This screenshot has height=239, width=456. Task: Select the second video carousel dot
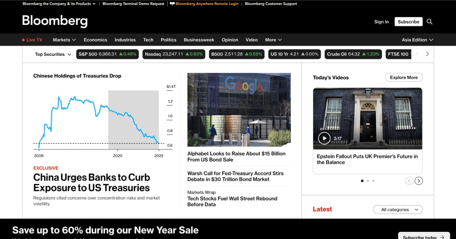[368, 181]
